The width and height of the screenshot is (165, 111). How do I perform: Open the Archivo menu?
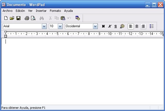(x=7, y=11)
